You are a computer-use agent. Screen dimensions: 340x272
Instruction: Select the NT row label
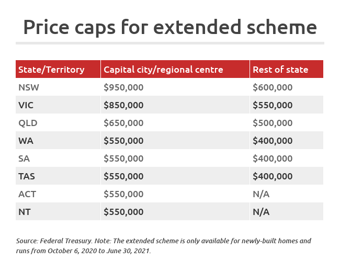(25, 212)
